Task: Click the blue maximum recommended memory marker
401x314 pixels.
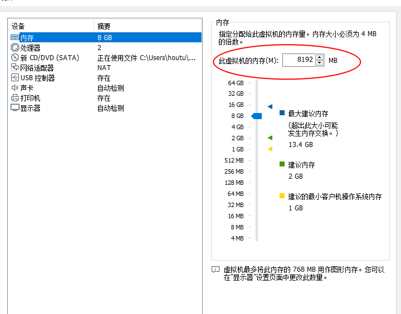Action: pyautogui.click(x=270, y=106)
